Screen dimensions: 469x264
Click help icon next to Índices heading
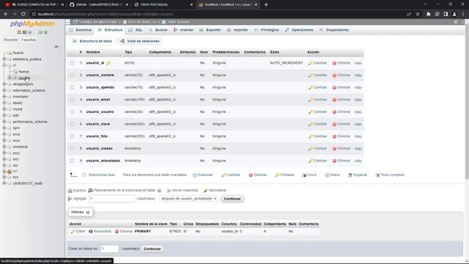[x=88, y=212]
